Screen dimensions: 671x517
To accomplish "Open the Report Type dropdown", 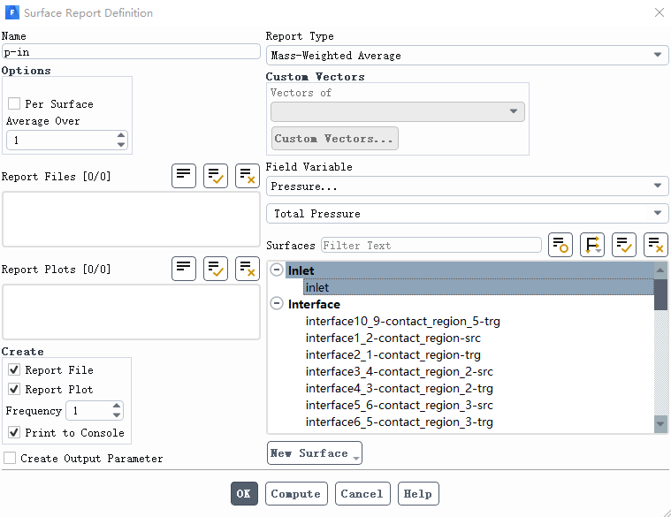I will tap(467, 55).
